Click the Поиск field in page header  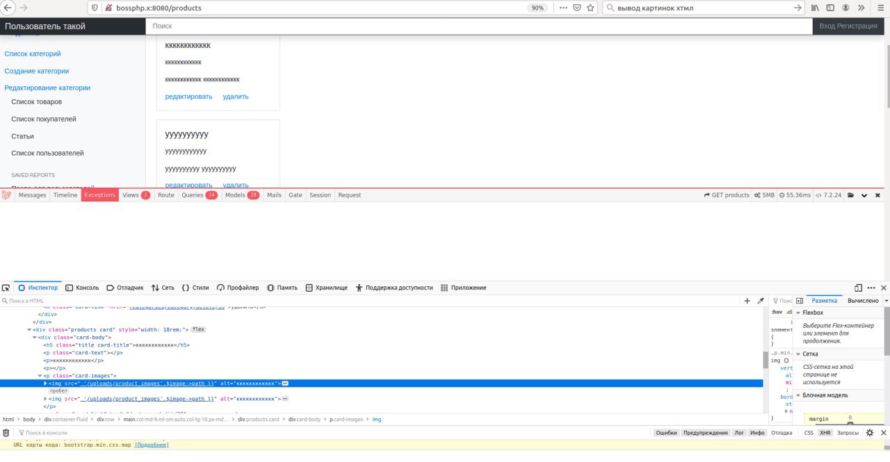tap(479, 26)
